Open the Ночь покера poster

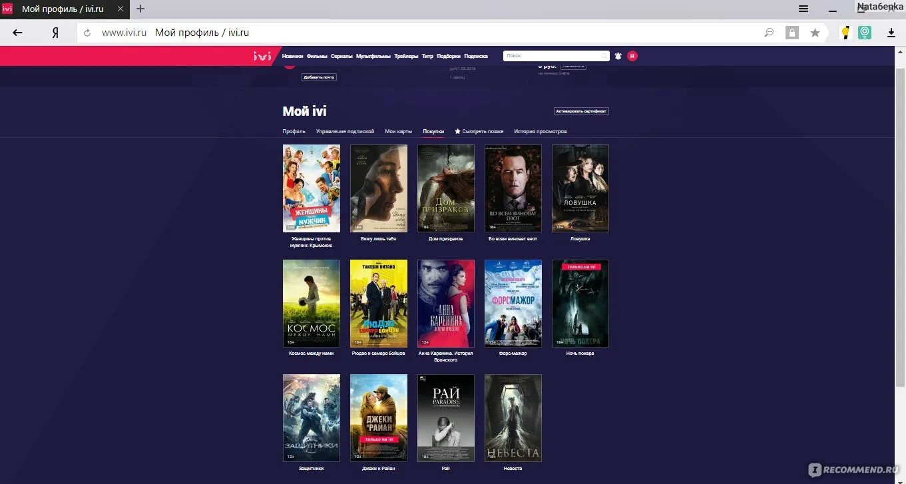[580, 304]
